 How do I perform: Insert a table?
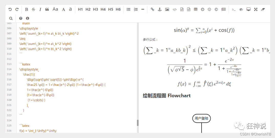(x=195, y=9)
